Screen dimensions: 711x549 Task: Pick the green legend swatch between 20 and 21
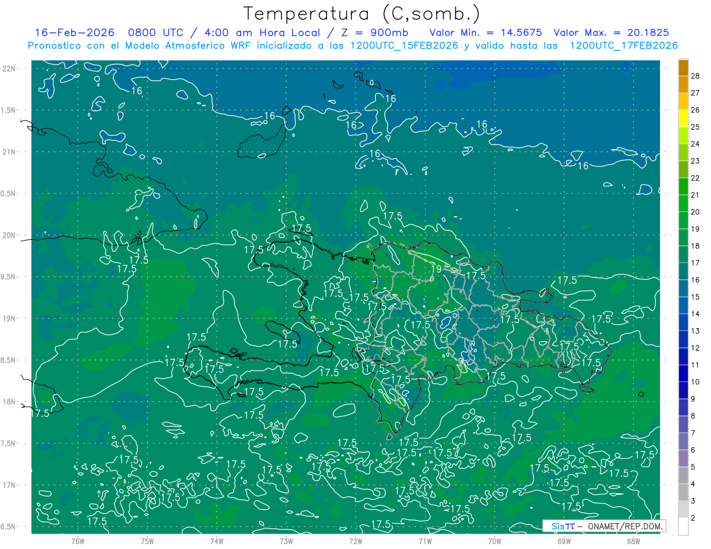tap(683, 203)
